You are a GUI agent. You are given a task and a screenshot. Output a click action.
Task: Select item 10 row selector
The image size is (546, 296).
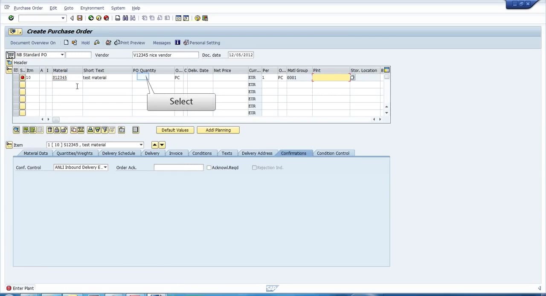coord(16,78)
